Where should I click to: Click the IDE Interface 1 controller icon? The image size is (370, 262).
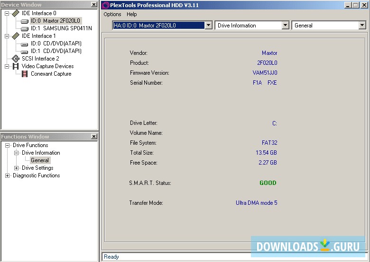(16, 36)
